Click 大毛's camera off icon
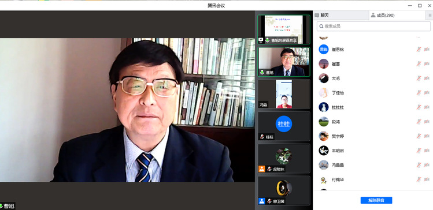 [x=427, y=78]
